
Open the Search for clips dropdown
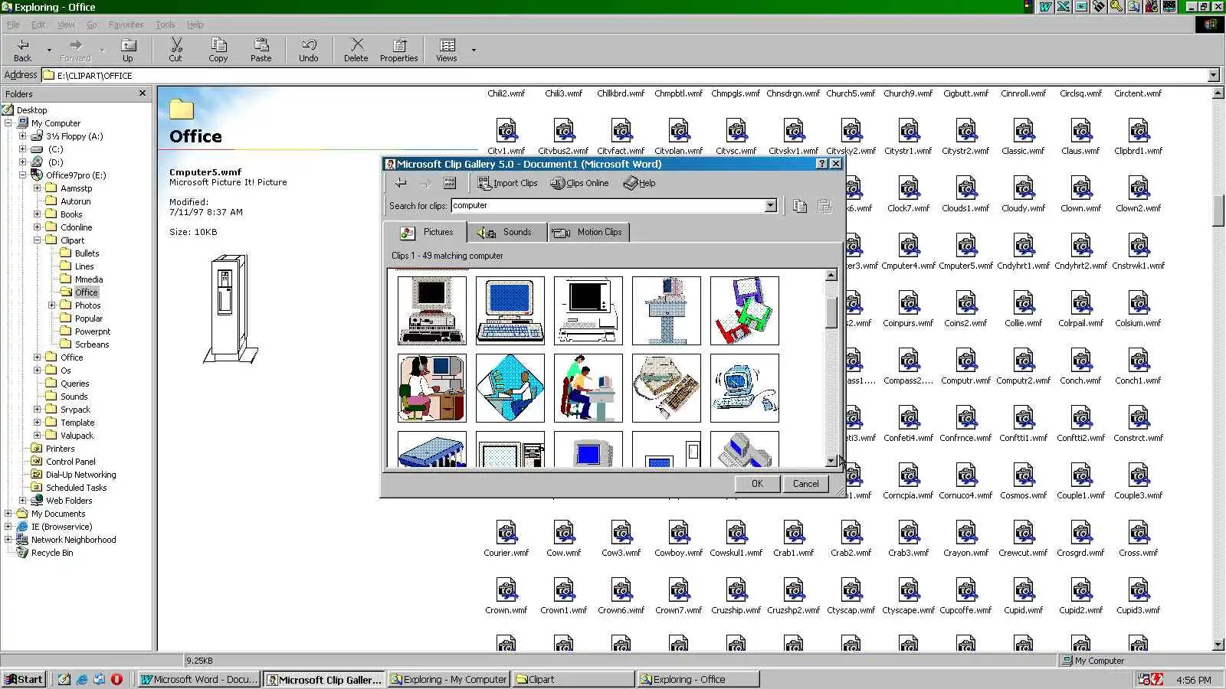(x=771, y=205)
